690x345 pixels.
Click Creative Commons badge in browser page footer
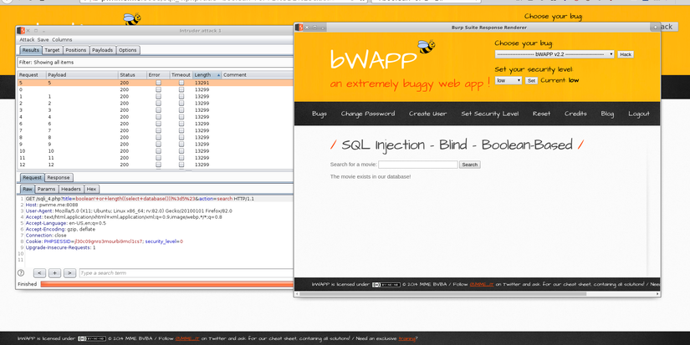click(92, 339)
